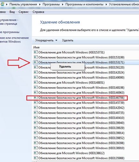Select the icon for highlighted KB3146706 update
This screenshot has height=162, width=139.
click(36, 98)
